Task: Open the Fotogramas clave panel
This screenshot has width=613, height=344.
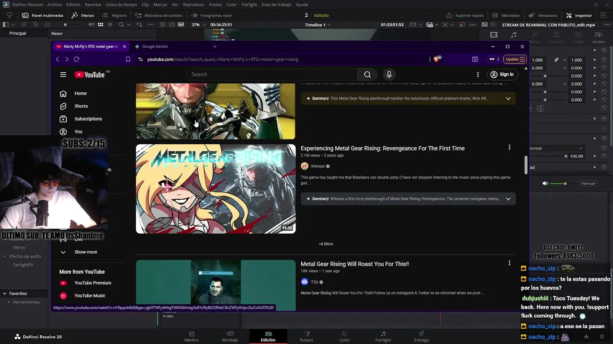Action: (x=211, y=15)
